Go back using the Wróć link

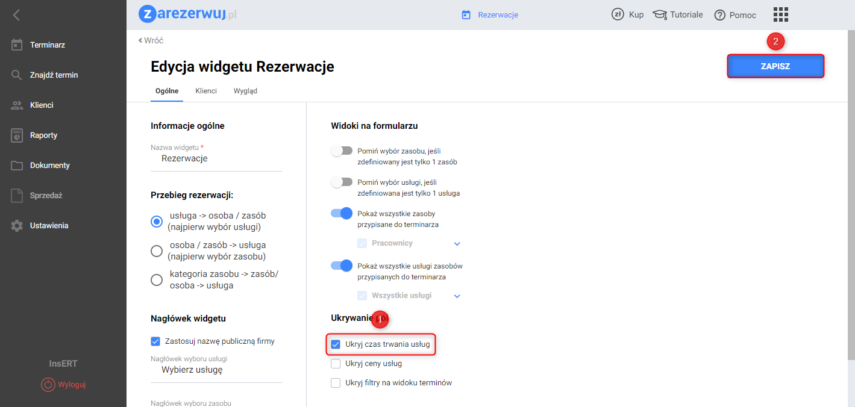(x=151, y=40)
